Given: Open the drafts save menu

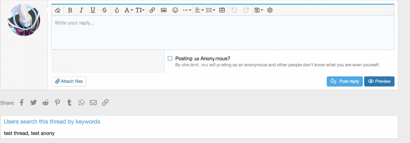Looking at the screenshot, I should pos(258,10).
